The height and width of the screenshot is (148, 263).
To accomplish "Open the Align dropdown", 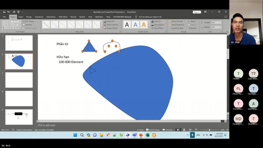I will pos(192,21).
